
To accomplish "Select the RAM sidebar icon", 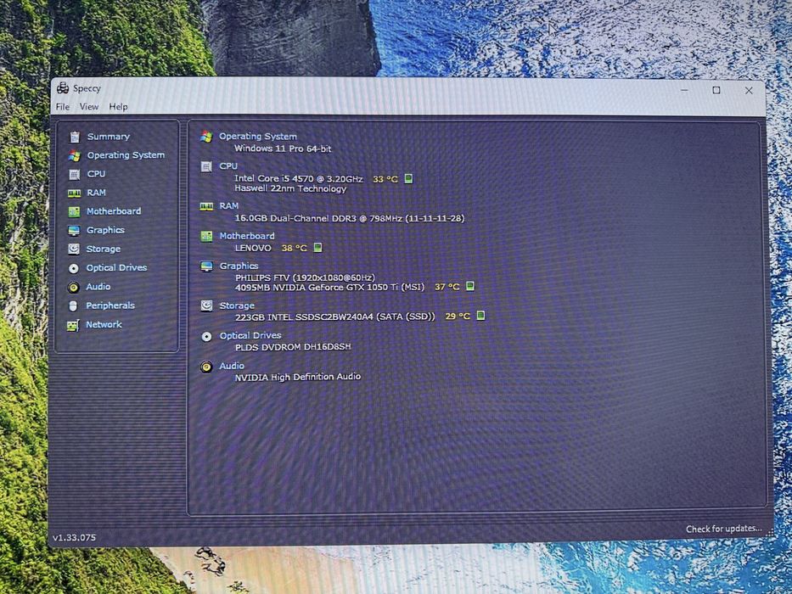I will point(74,193).
